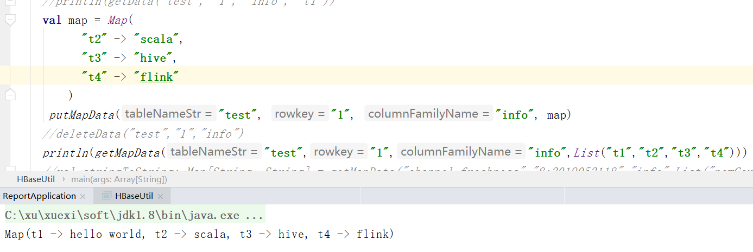753x252 pixels.
Task: Click the putMapData function call
Action: pyautogui.click(x=81, y=115)
